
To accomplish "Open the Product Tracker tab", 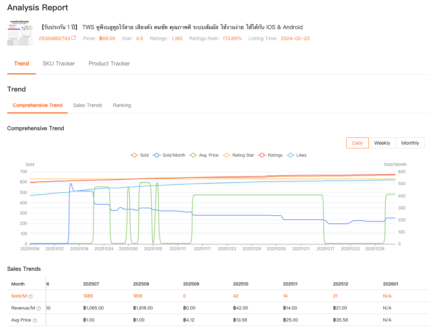I will coord(109,63).
